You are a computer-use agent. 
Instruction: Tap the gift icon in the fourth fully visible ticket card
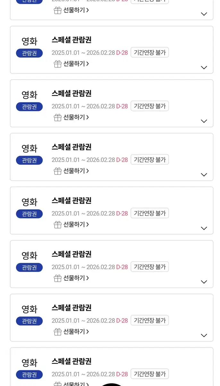pos(58,225)
